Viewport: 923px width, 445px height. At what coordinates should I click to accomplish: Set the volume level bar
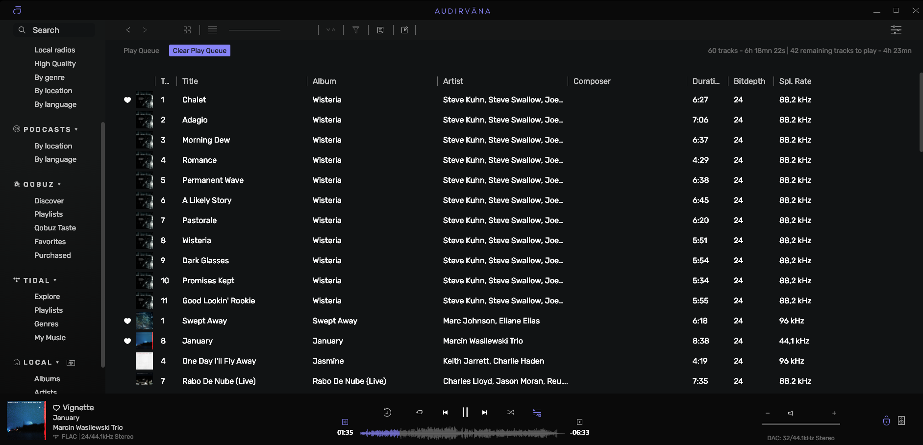pyautogui.click(x=801, y=424)
